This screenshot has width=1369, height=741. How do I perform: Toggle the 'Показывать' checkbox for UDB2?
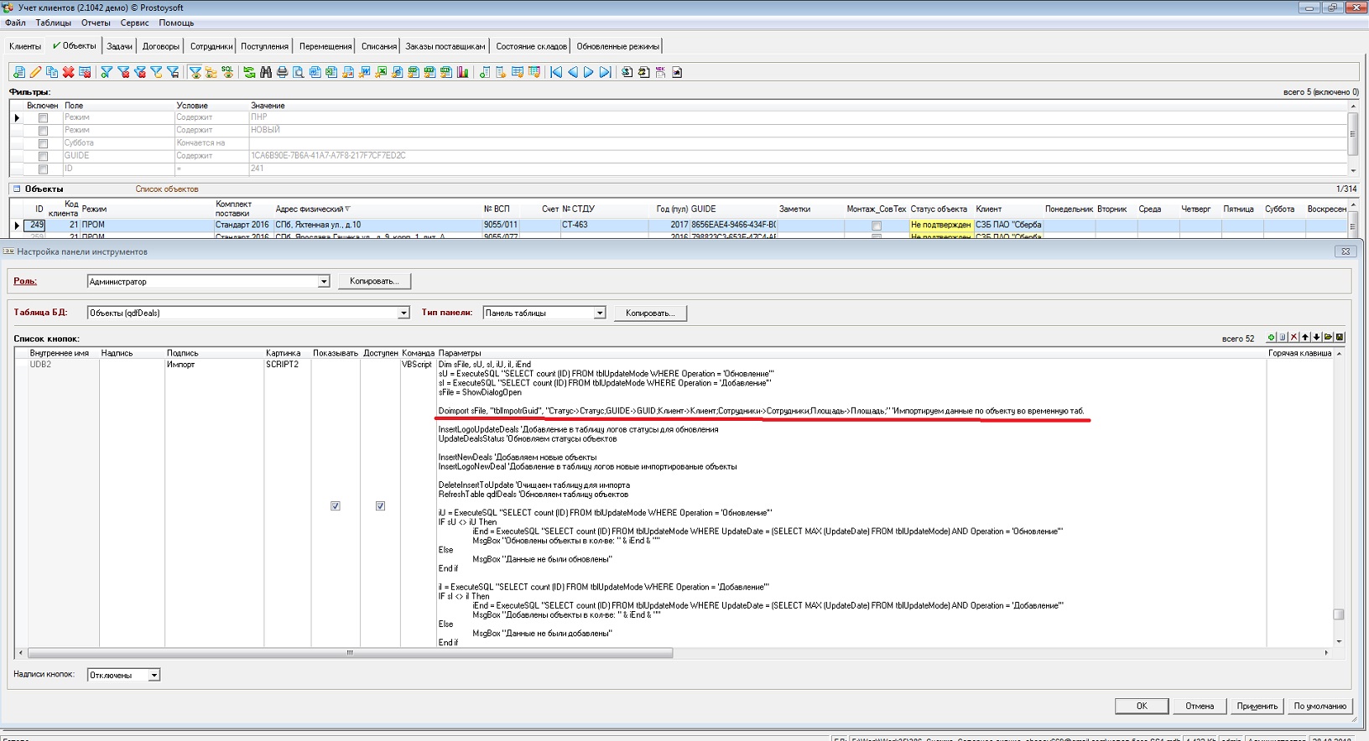[x=336, y=506]
